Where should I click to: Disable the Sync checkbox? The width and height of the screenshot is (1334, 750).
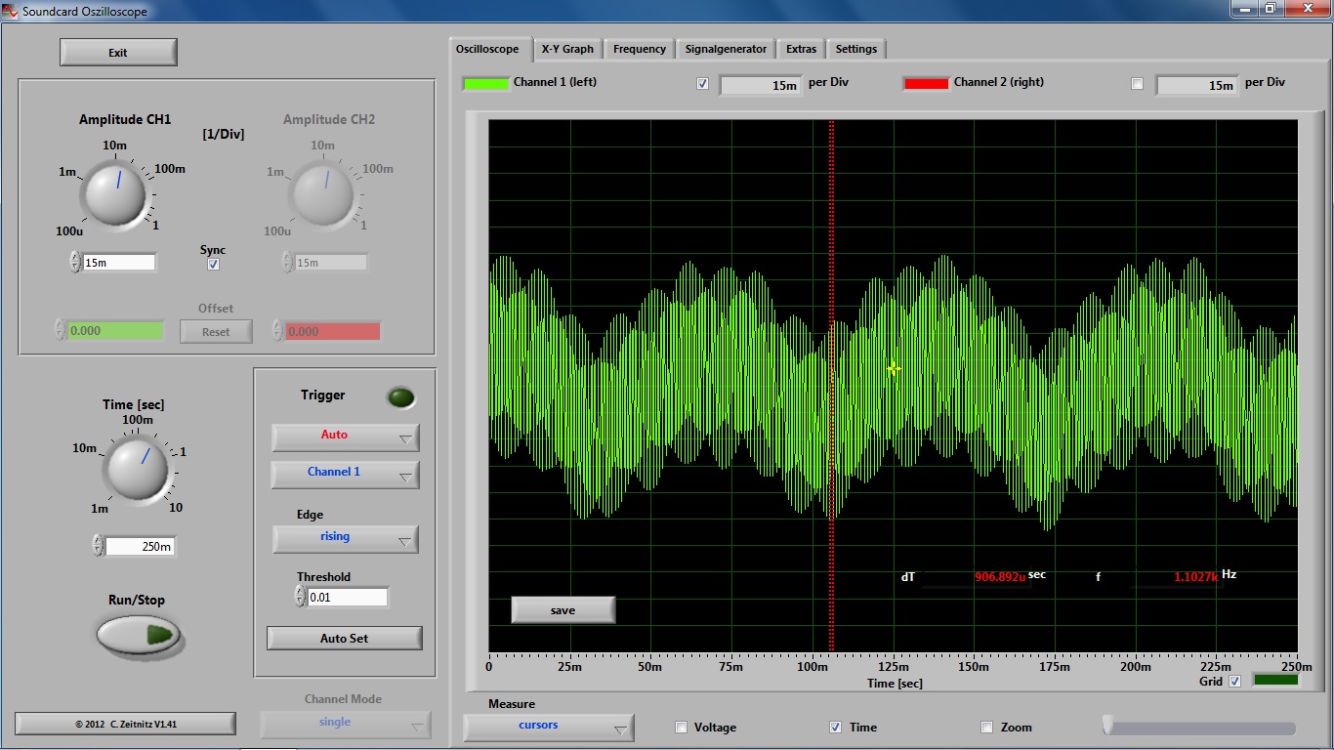click(214, 265)
